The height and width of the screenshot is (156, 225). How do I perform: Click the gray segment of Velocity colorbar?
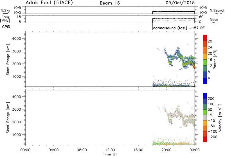tap(205, 117)
